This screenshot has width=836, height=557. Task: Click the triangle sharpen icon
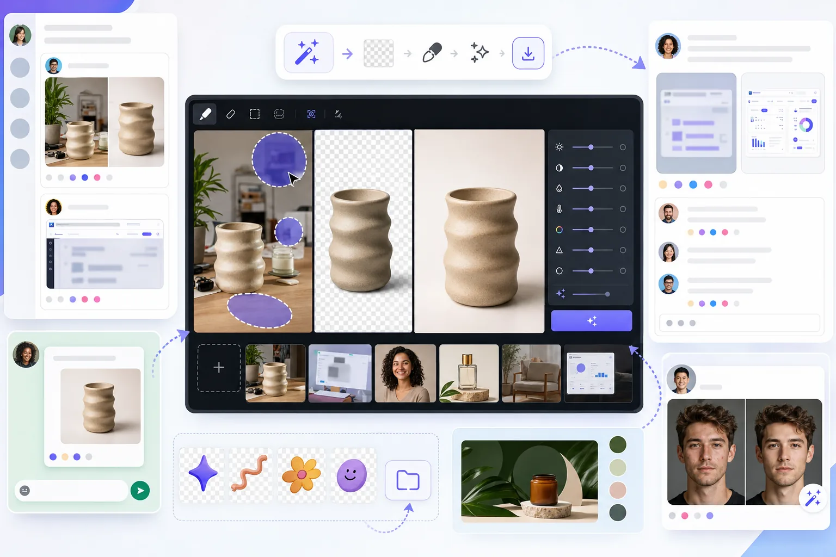pyautogui.click(x=559, y=250)
